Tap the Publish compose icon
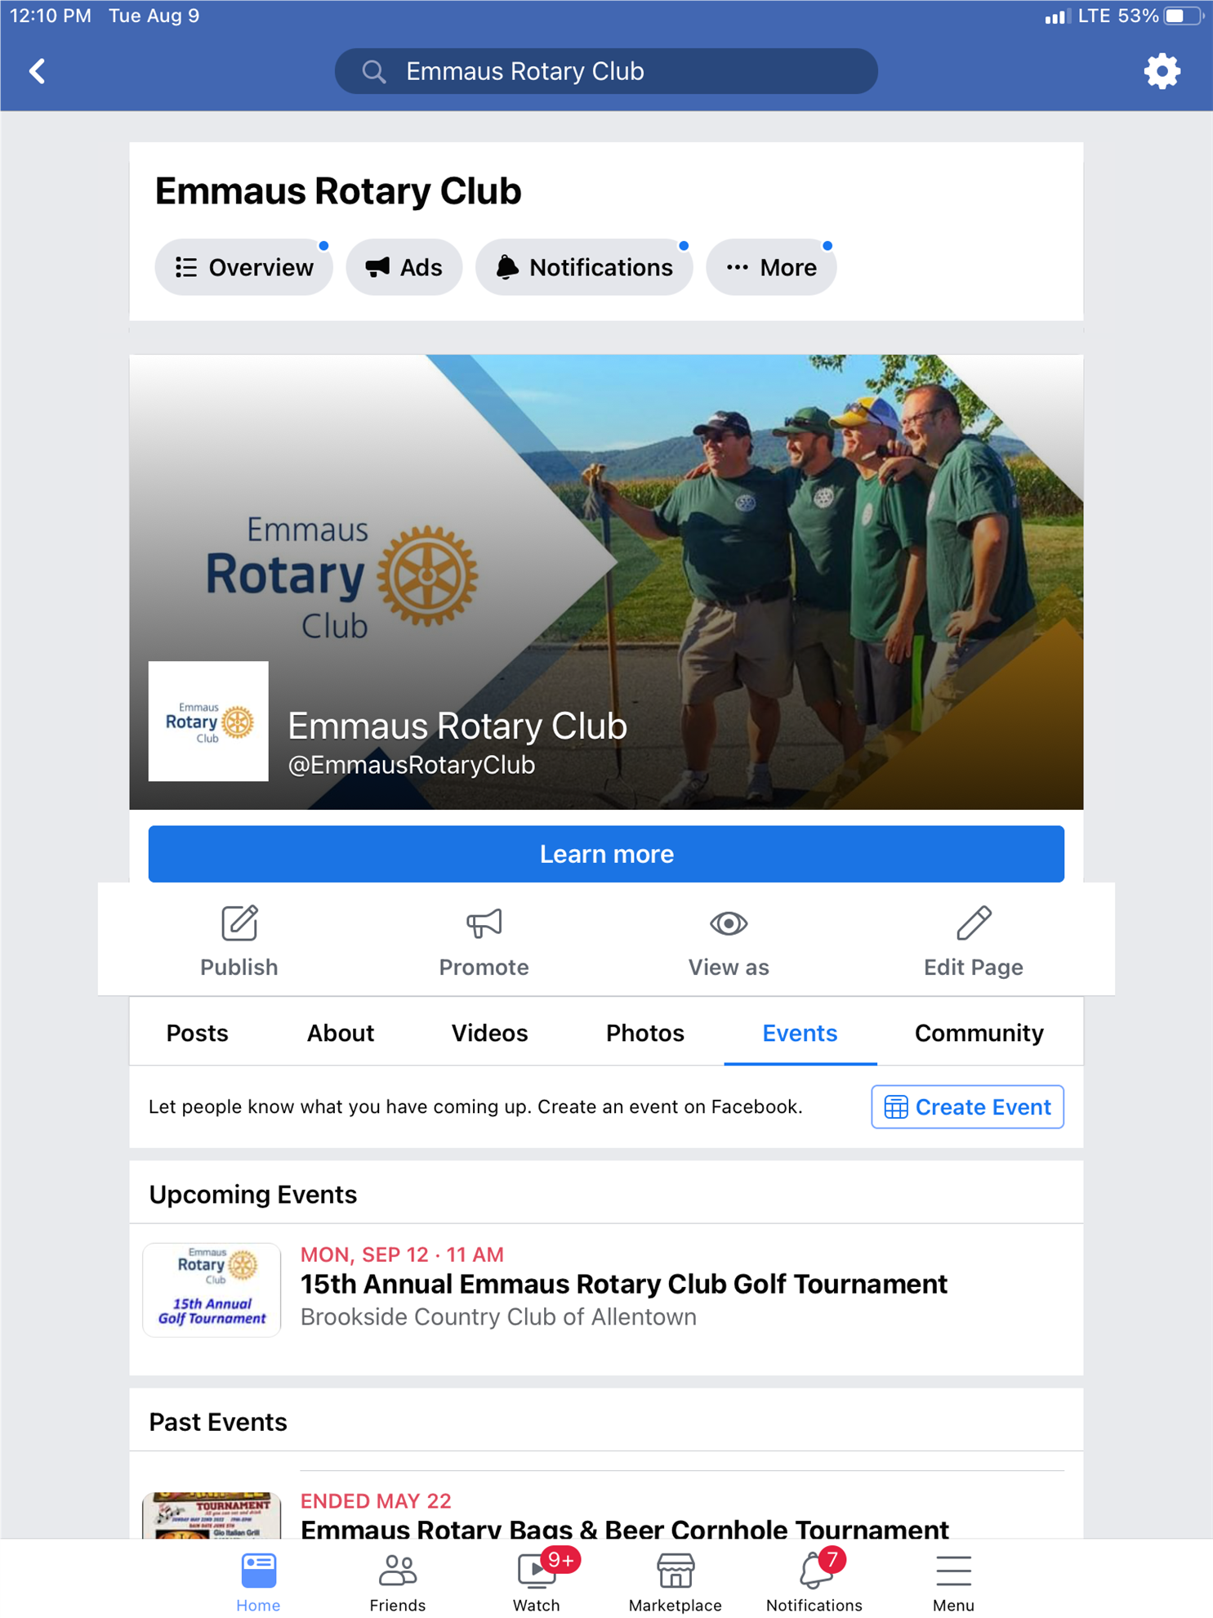 coord(239,924)
